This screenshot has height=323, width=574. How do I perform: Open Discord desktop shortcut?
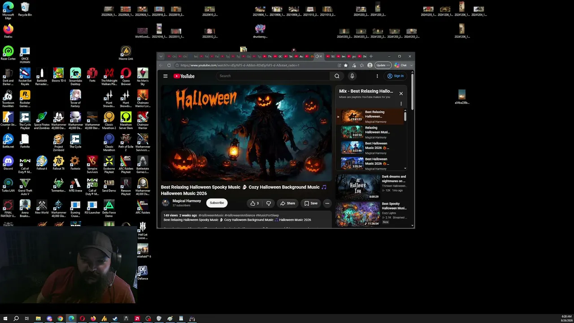click(x=8, y=163)
